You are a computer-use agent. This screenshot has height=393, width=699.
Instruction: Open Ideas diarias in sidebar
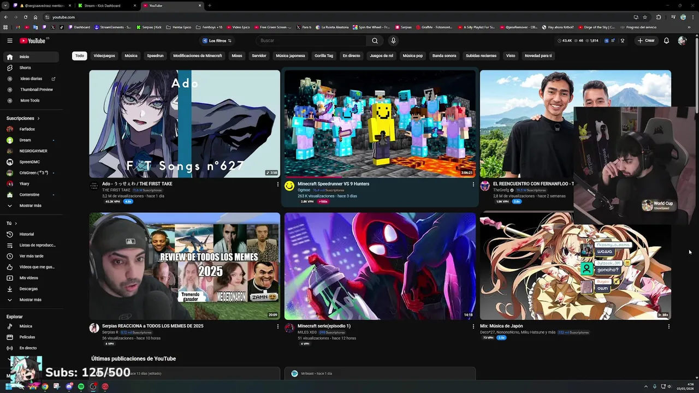pyautogui.click(x=31, y=79)
